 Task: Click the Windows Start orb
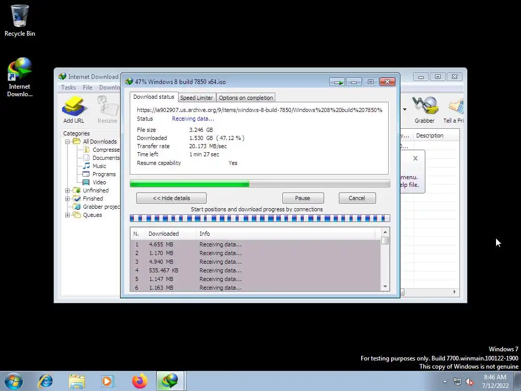click(x=14, y=381)
